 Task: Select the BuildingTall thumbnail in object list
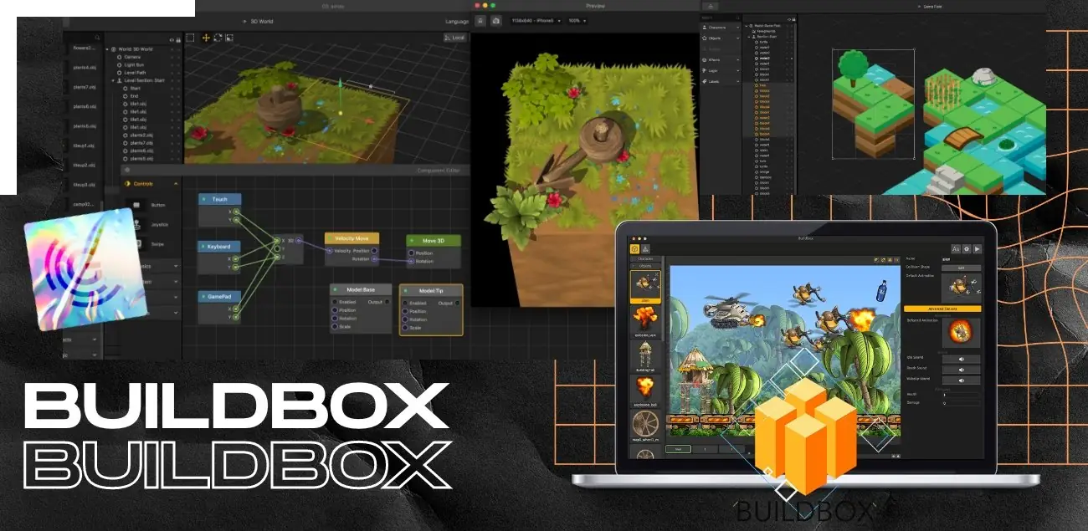(645, 359)
